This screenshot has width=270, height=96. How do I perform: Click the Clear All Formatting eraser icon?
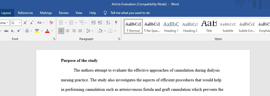click(x=51, y=23)
